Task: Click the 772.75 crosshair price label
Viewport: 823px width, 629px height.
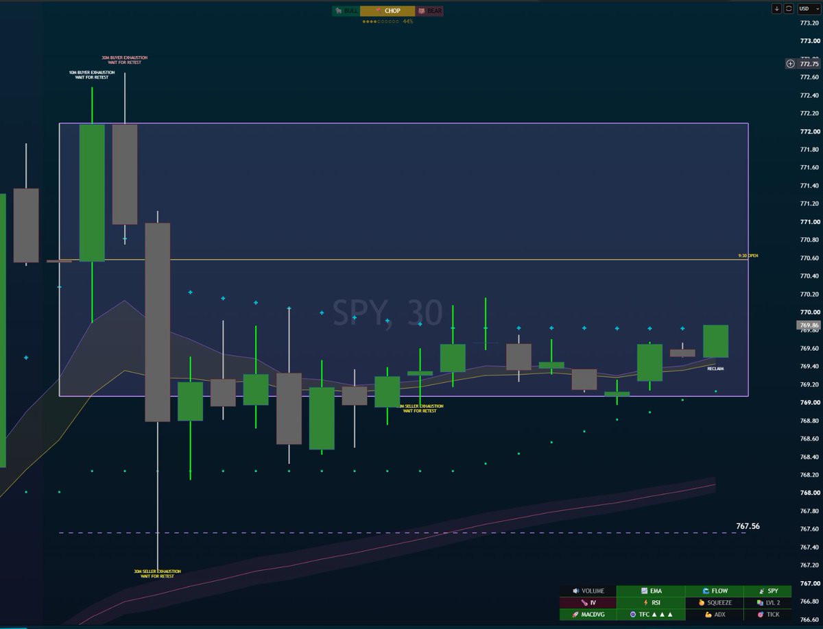Action: click(x=809, y=64)
